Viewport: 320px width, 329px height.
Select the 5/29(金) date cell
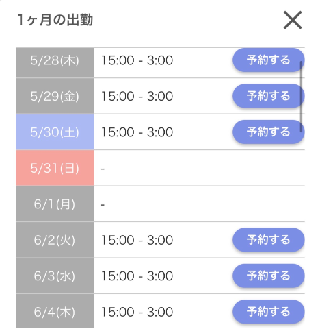pos(55,96)
